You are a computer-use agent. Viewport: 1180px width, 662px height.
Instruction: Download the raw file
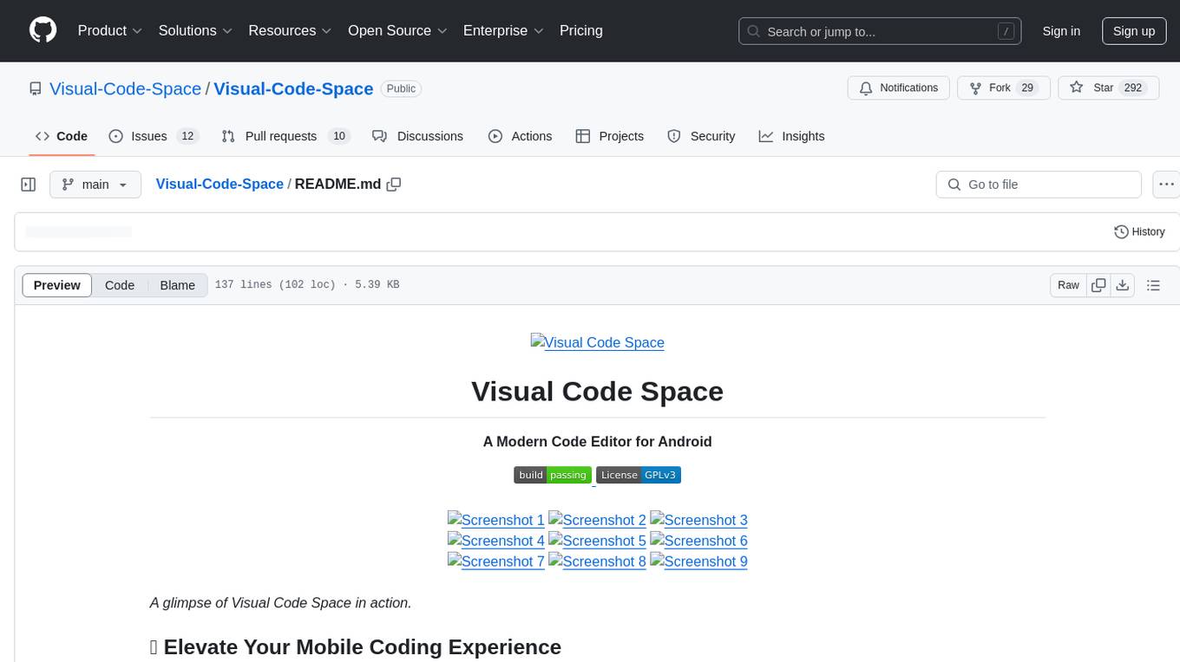1123,285
